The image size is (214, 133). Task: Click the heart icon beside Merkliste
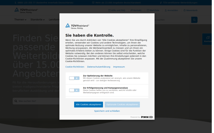click(x=148, y=10)
